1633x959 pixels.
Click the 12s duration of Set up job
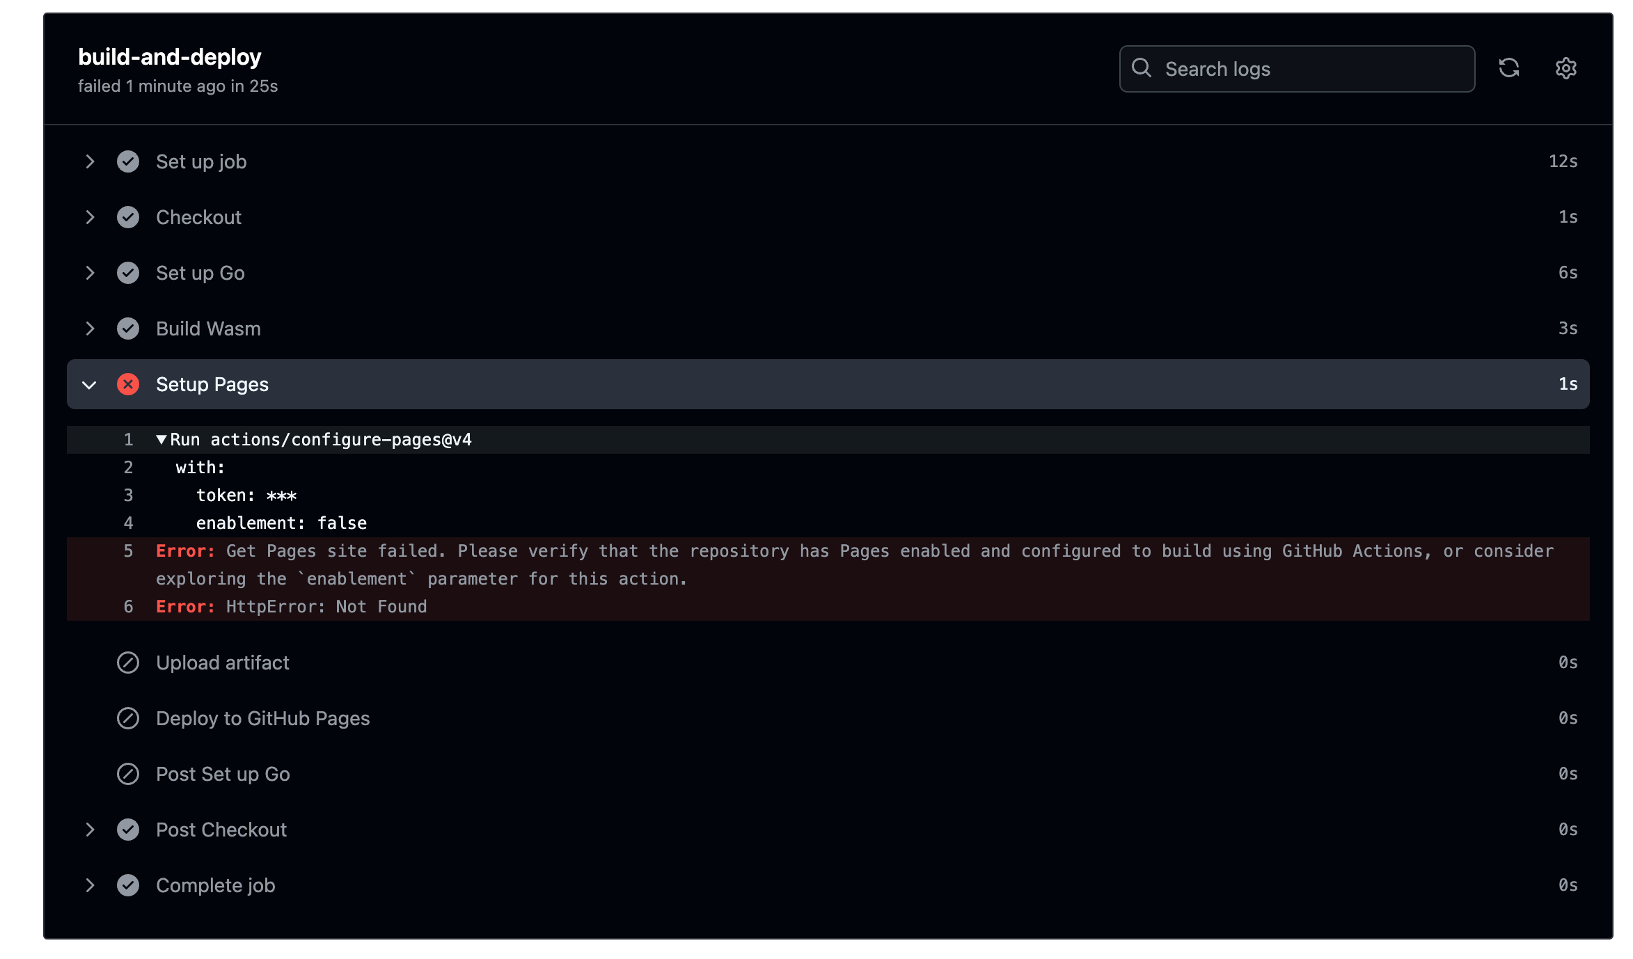(1563, 161)
